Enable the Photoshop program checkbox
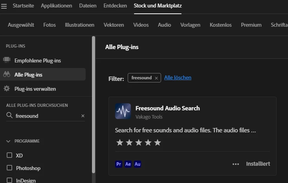Viewport: 288px width, 183px height. (9, 168)
